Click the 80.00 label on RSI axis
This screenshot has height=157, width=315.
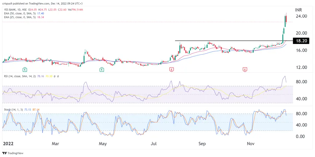click(x=301, y=82)
